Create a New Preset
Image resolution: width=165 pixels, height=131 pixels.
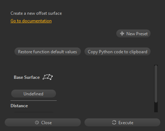pyautogui.click(x=133, y=33)
